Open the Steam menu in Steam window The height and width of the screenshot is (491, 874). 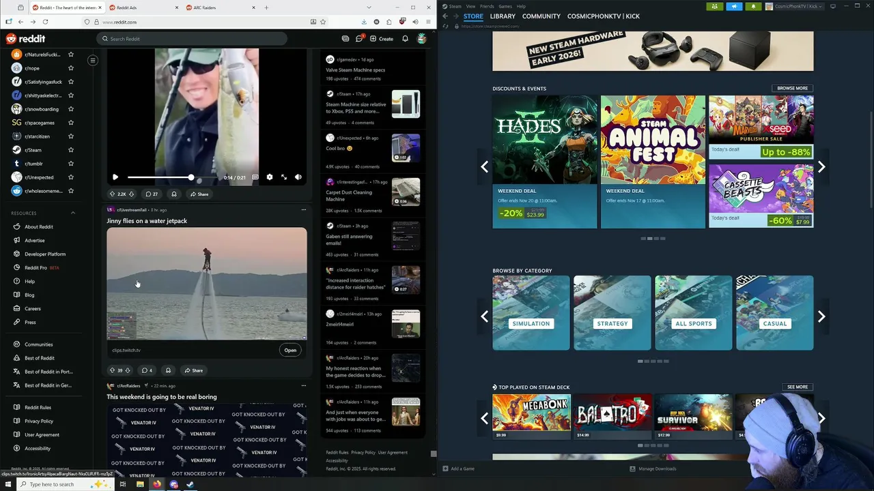(x=455, y=6)
